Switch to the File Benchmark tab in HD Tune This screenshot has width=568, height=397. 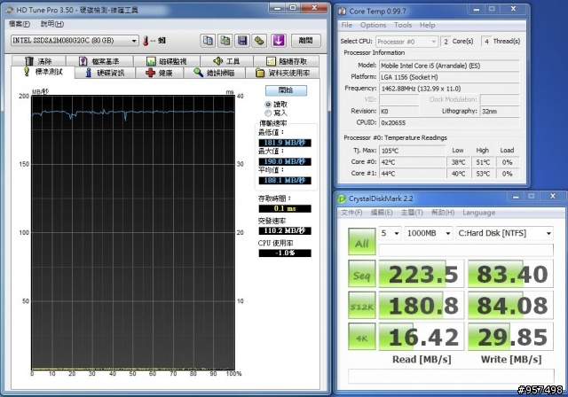pyautogui.click(x=100, y=61)
